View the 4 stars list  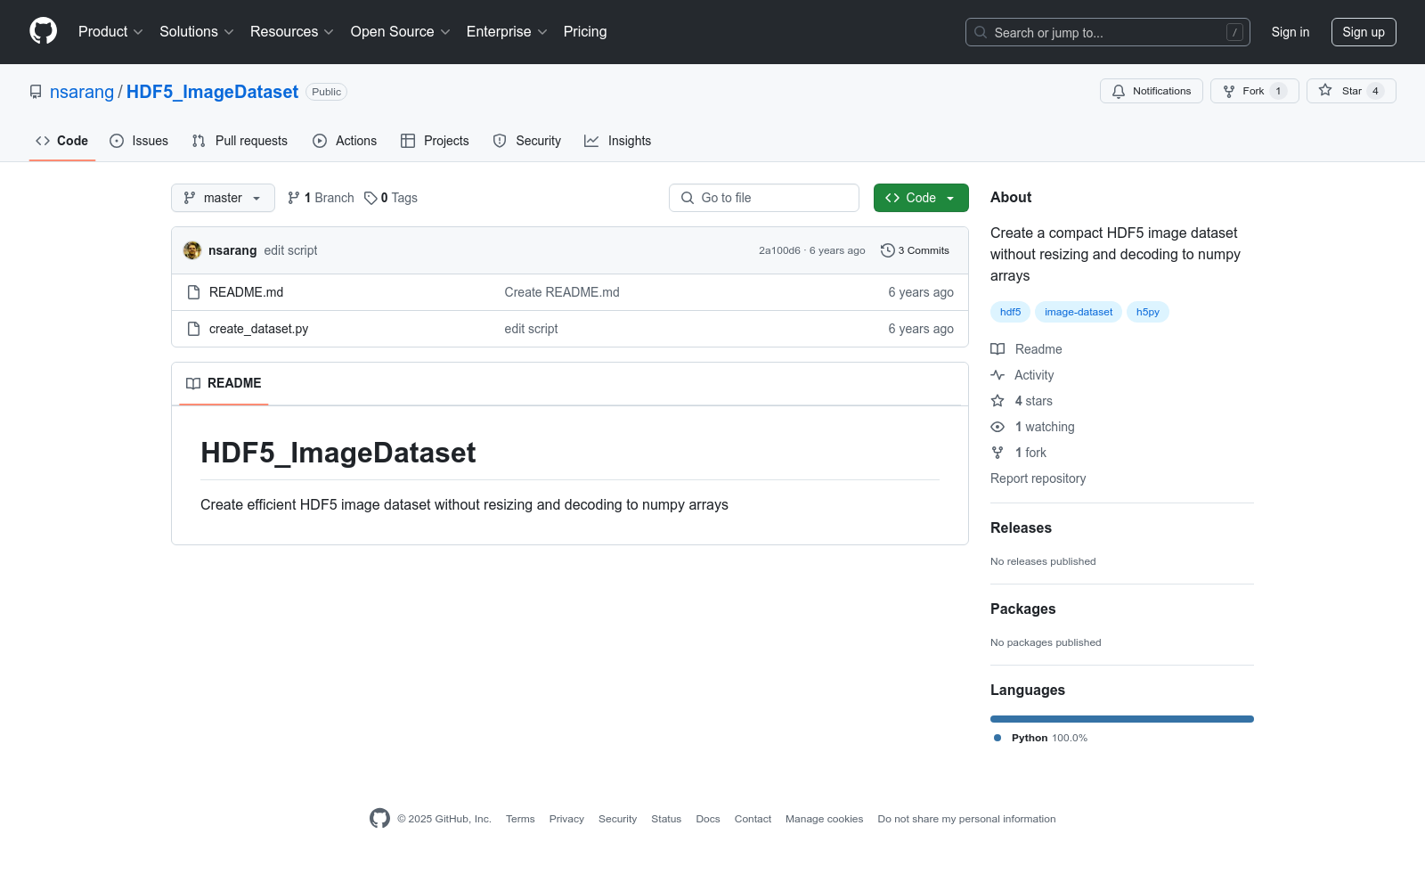tap(1022, 401)
